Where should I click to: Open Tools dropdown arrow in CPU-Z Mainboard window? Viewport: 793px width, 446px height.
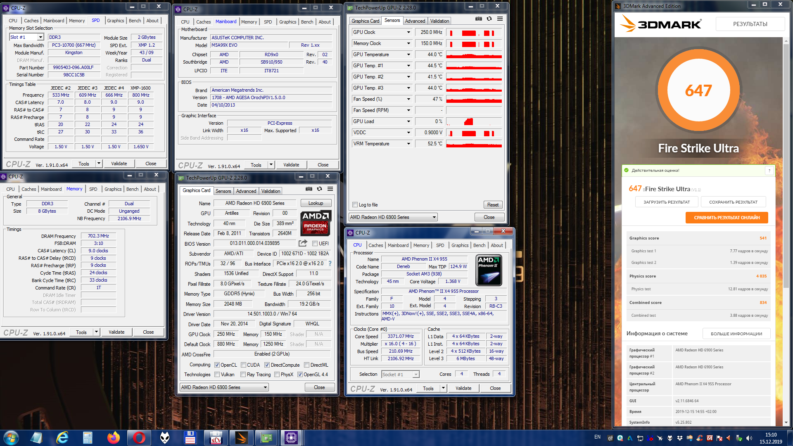[x=271, y=165]
